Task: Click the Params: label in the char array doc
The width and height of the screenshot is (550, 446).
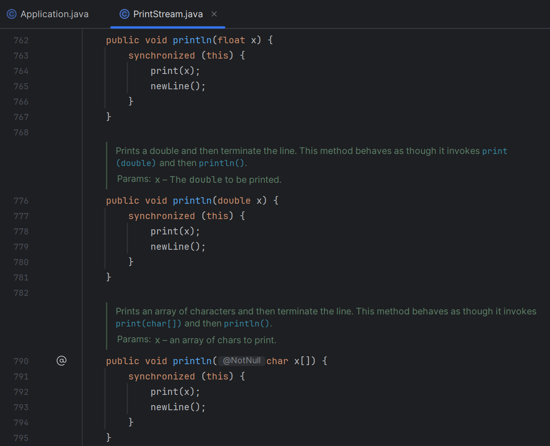Action: [x=134, y=339]
